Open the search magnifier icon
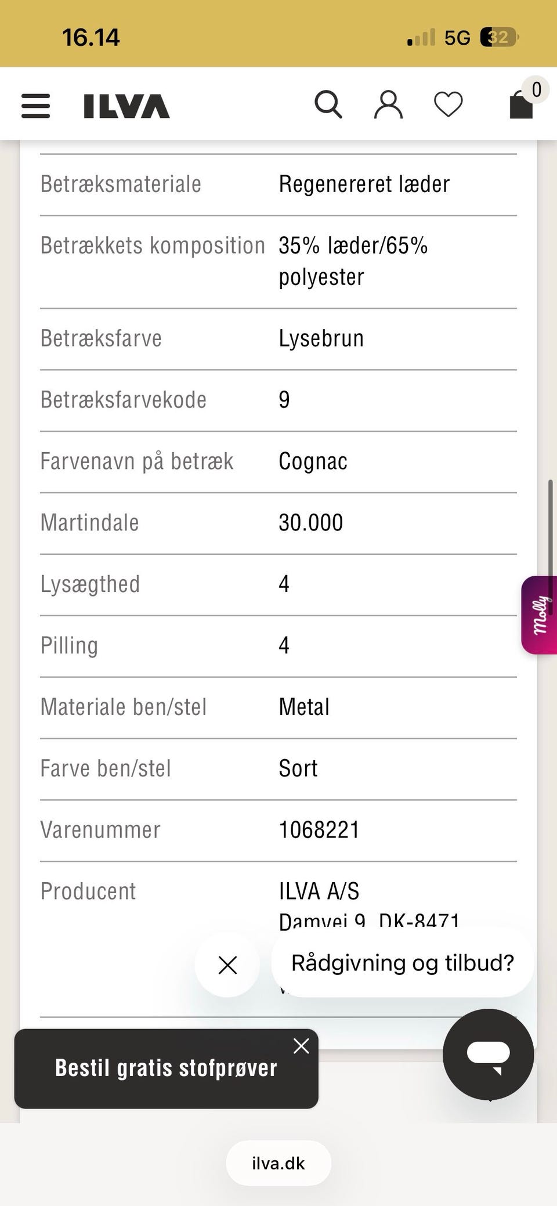This screenshot has width=557, height=1206. [328, 105]
